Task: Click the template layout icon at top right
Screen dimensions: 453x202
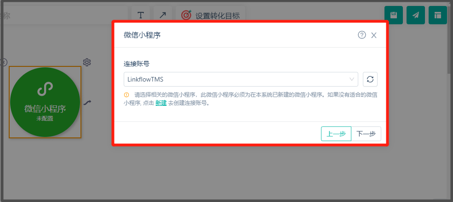Action: coord(438,15)
